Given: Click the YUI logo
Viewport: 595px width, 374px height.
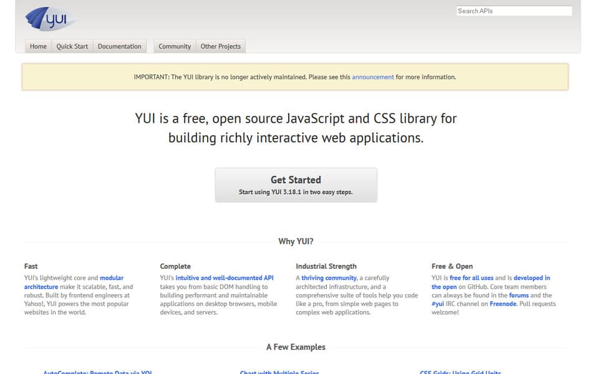Looking at the screenshot, I should 51,19.
